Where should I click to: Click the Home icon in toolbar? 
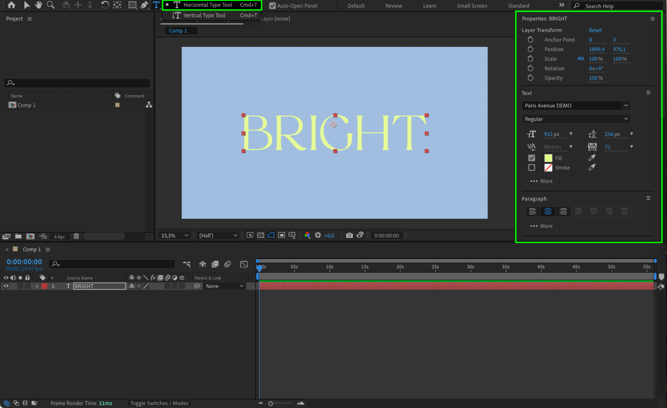coord(11,5)
